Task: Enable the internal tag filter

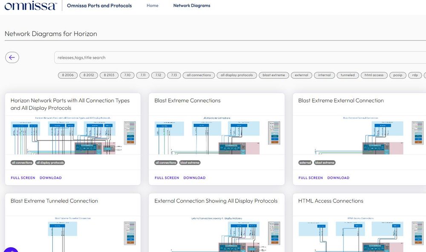Action: click(324, 75)
